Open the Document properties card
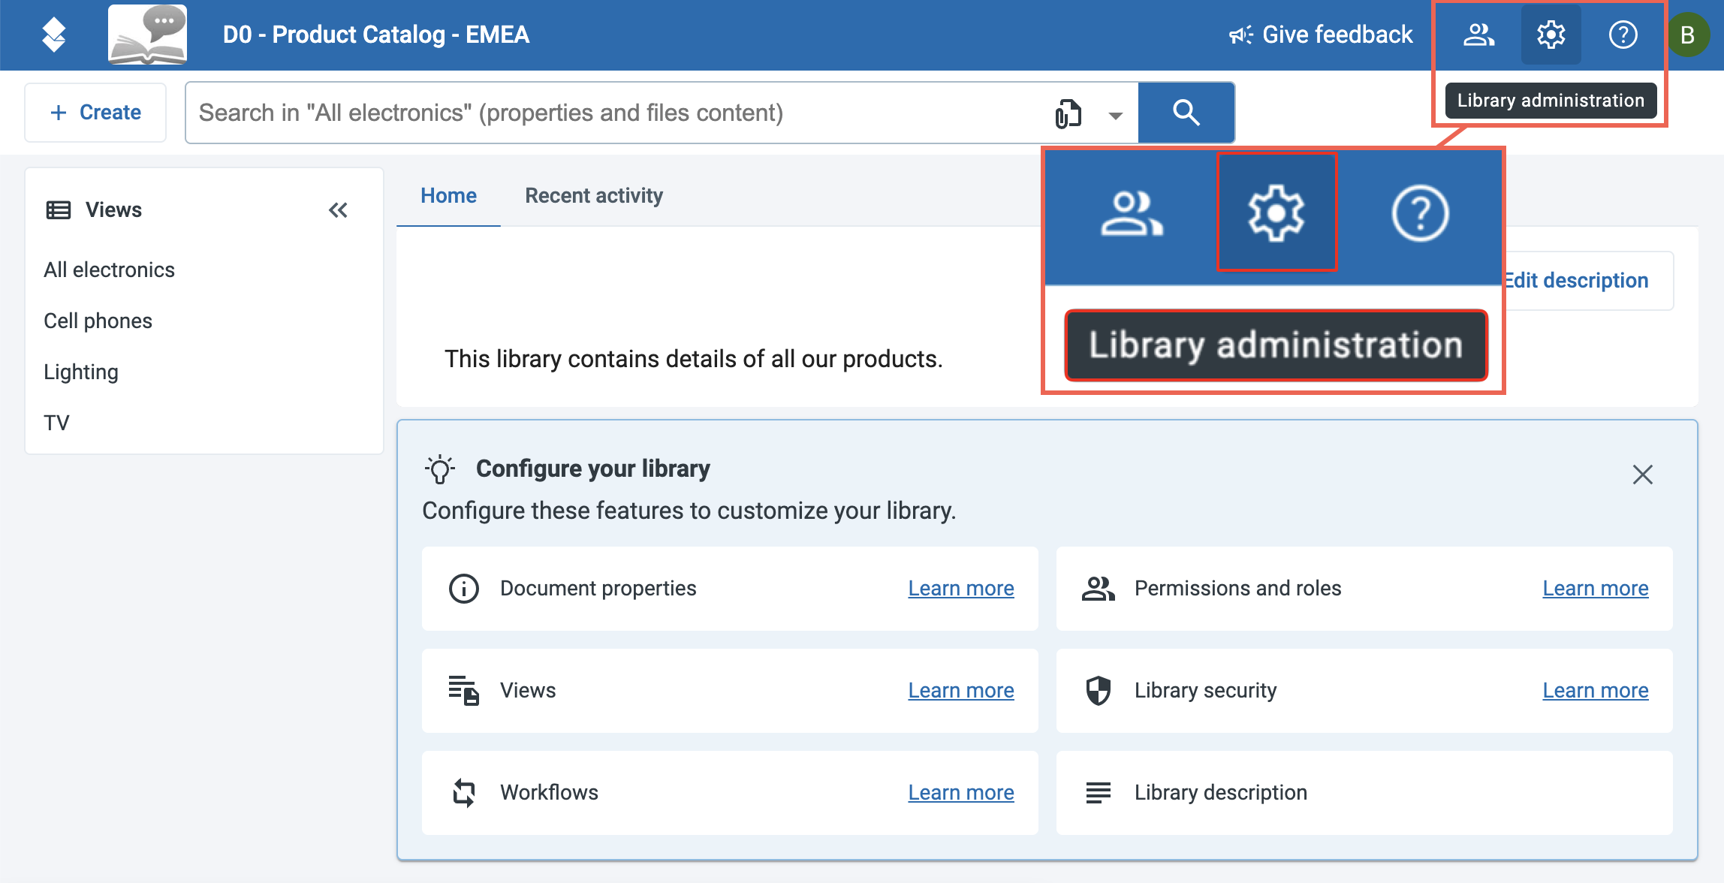 point(730,589)
